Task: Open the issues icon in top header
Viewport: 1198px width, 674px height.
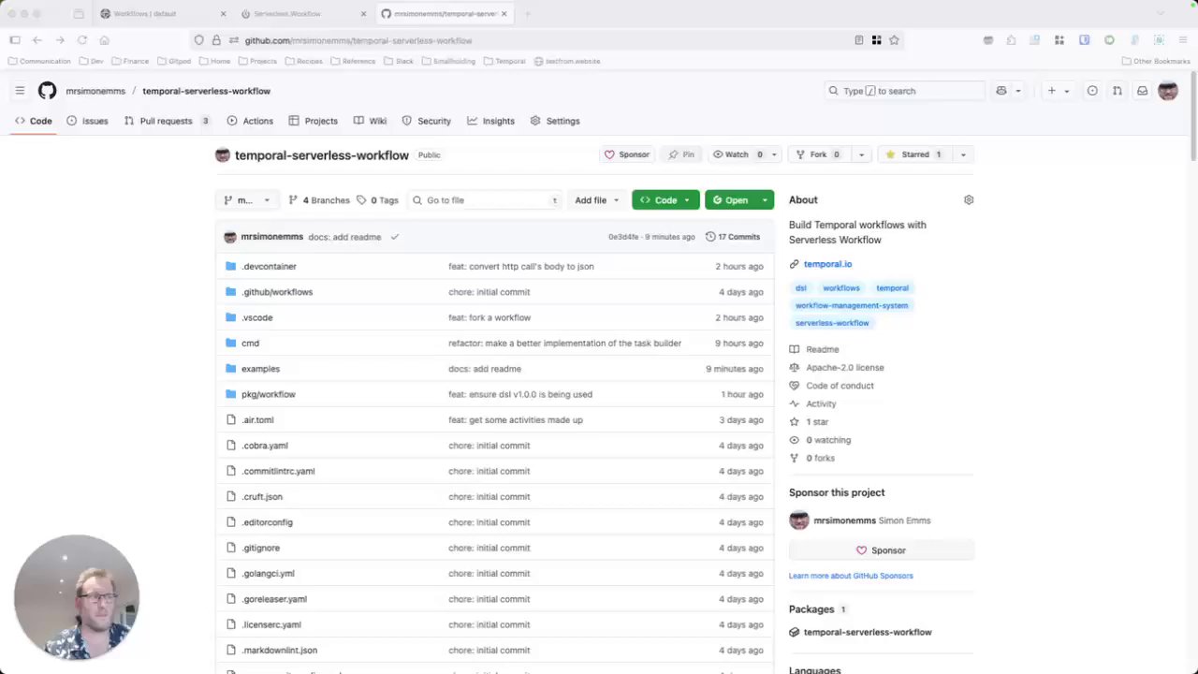Action: point(1092,91)
